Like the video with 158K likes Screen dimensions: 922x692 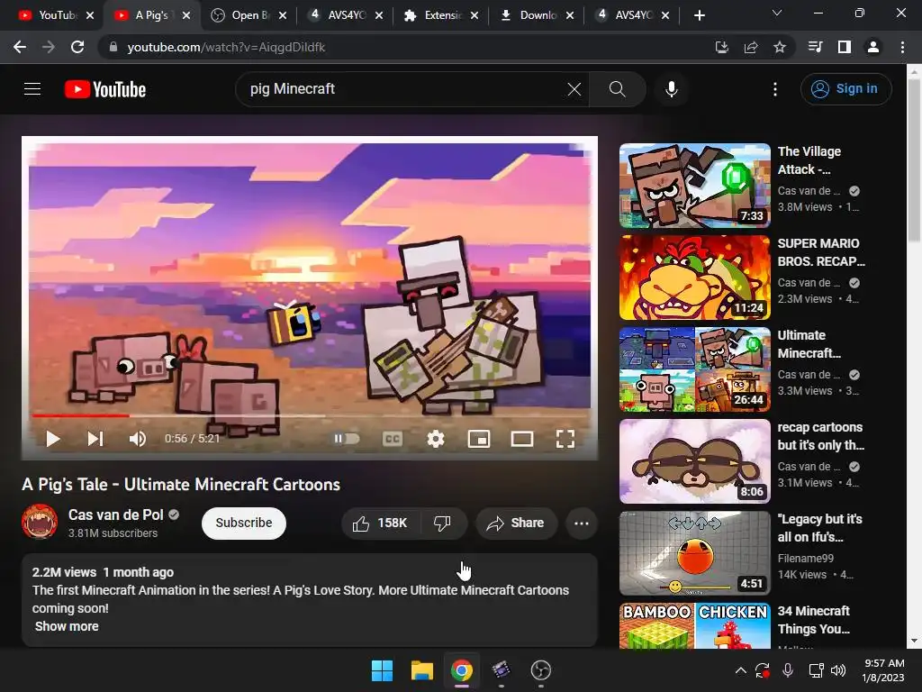380,523
